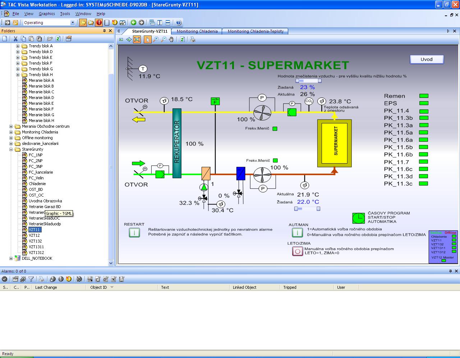Expand the DELL_NOTEBOOK node
Screen dimensions: 460x358
click(11, 258)
